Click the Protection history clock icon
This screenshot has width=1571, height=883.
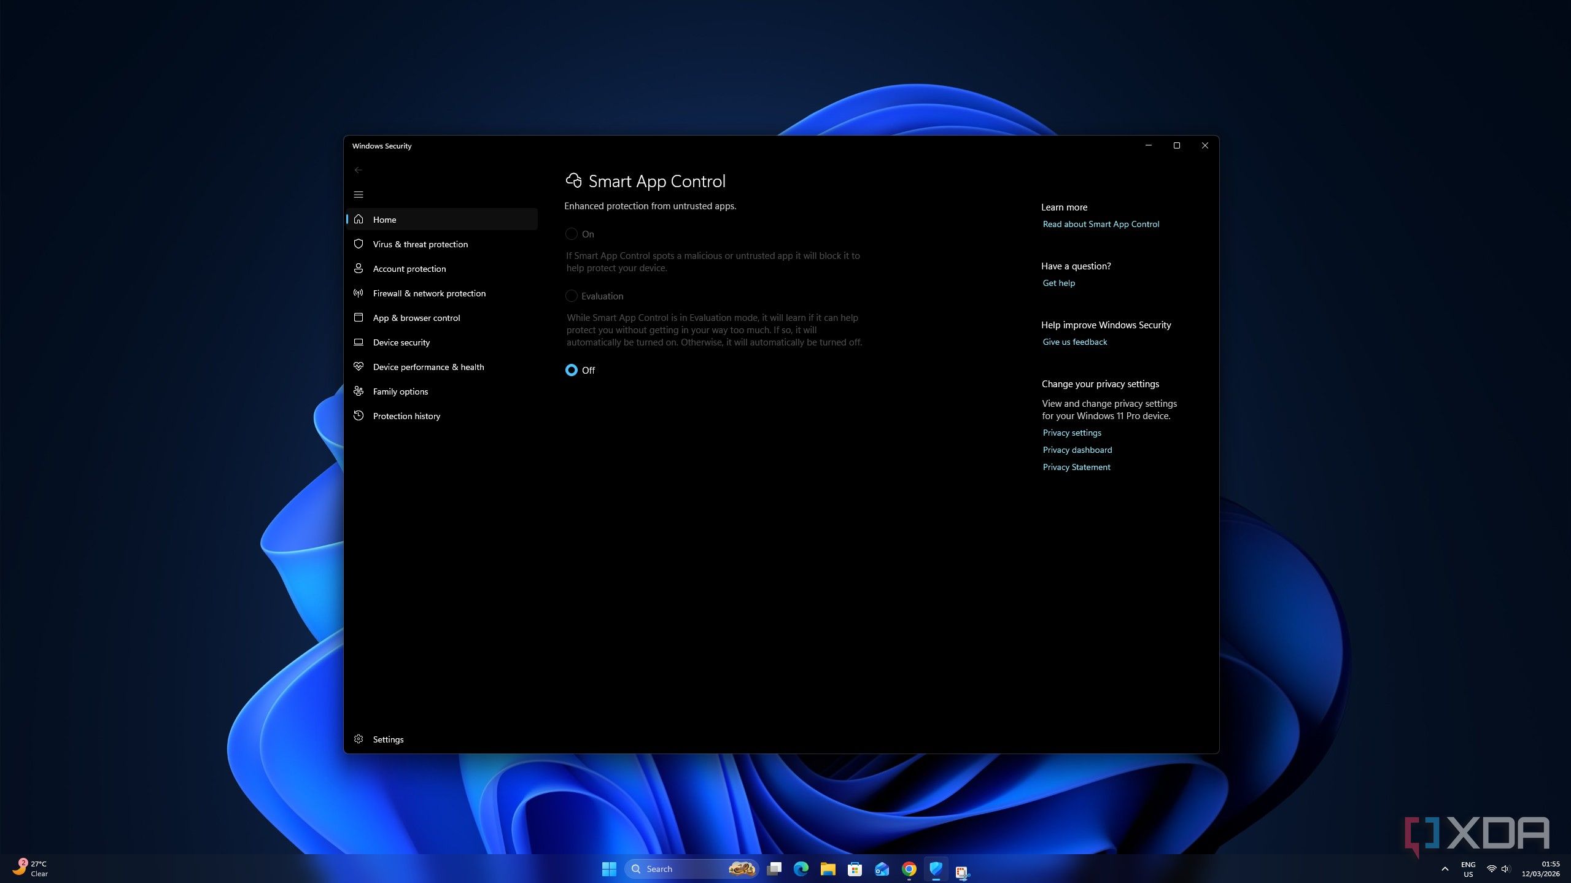click(x=359, y=415)
